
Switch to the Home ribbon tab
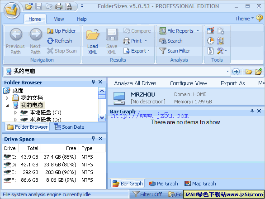pos(35,19)
